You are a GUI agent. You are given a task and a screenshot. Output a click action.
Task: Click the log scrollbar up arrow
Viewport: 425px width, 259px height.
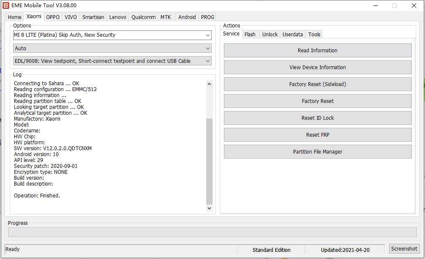(x=209, y=84)
